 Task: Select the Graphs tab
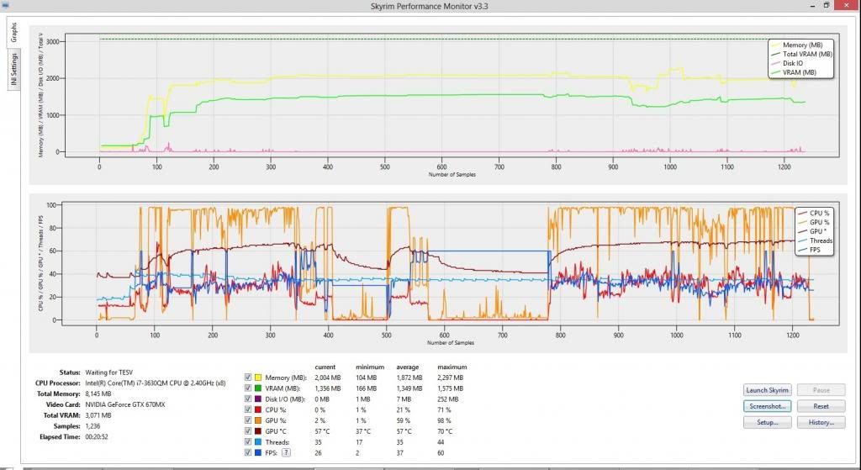tap(13, 32)
